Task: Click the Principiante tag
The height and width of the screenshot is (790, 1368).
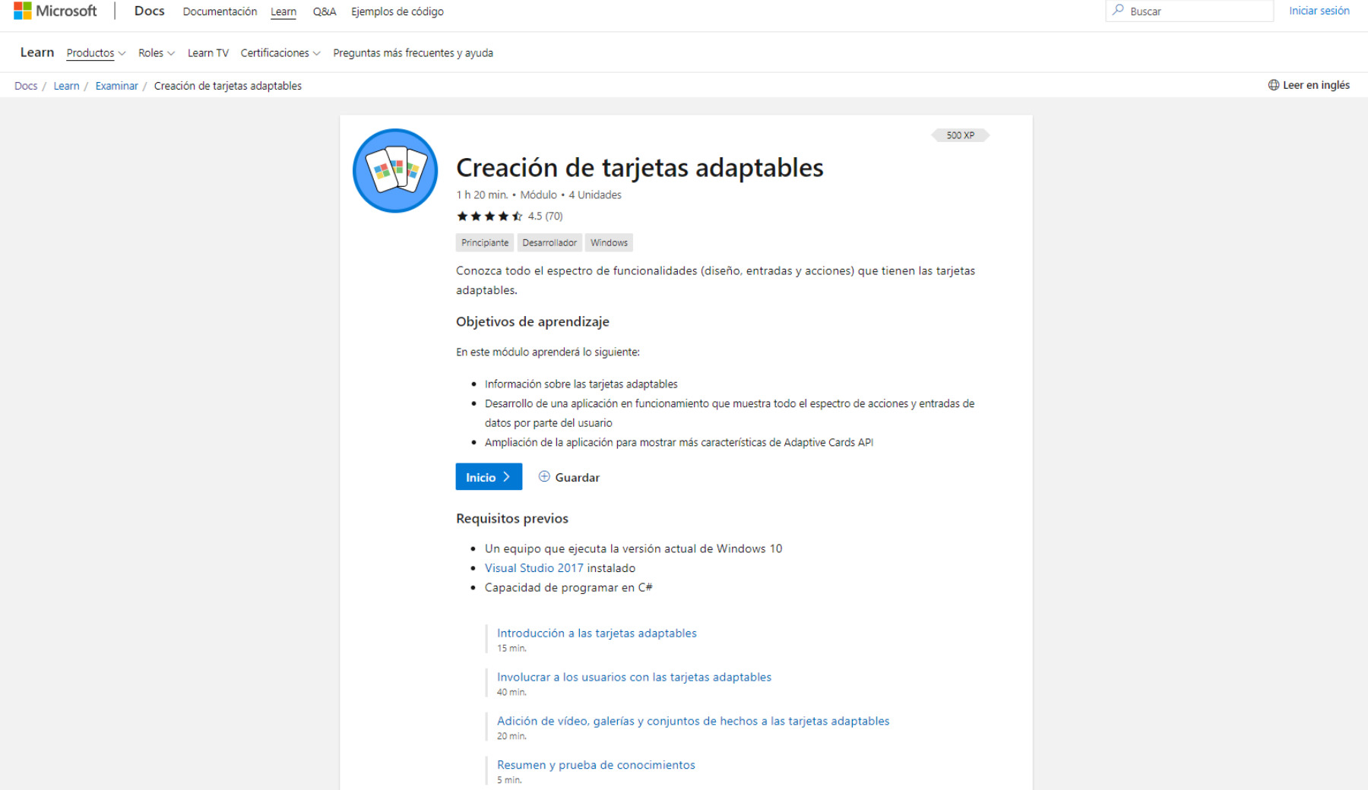Action: (485, 242)
